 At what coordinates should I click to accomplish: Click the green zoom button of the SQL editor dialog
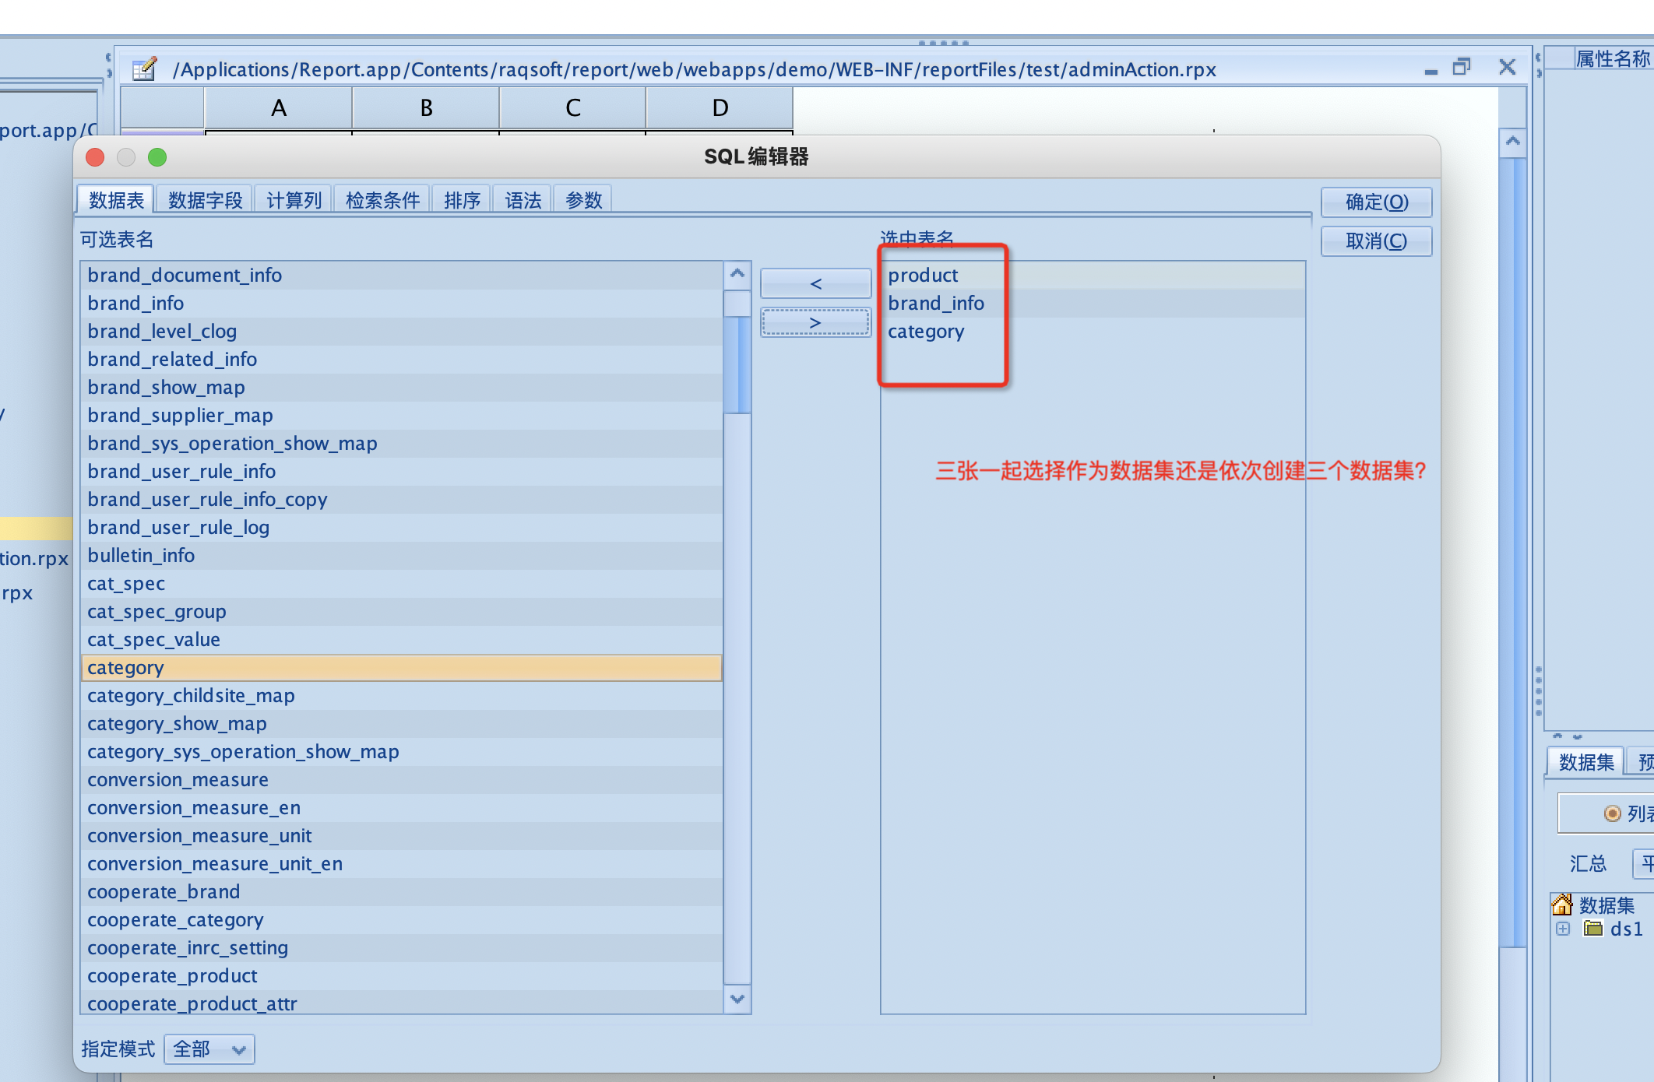point(157,157)
